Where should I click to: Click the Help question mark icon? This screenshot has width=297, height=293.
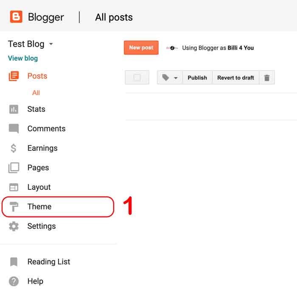click(14, 281)
